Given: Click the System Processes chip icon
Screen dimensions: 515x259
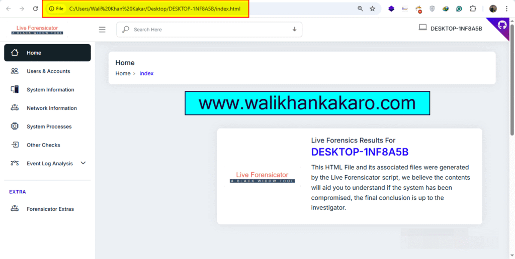Looking at the screenshot, I should (15, 126).
